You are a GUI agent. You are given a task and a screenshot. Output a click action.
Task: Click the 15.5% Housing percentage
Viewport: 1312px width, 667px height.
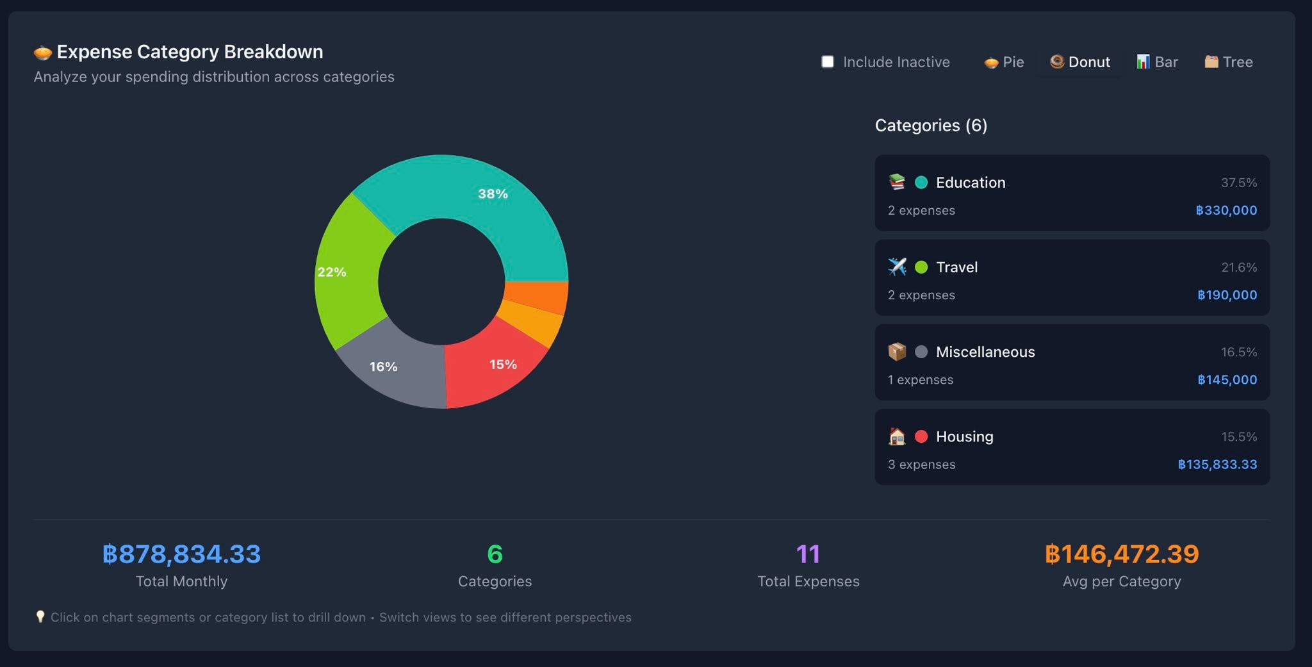(1239, 436)
